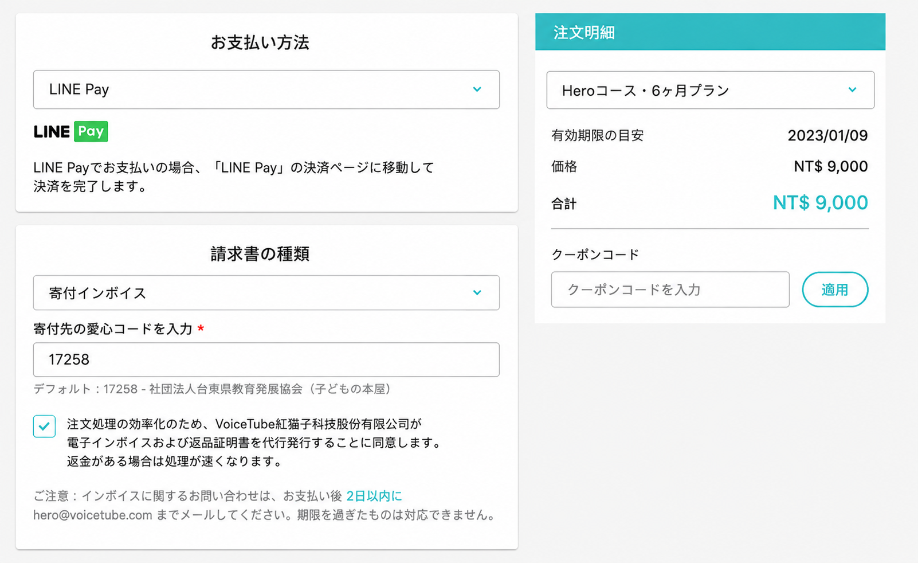Click the LINE Pay logo

[x=70, y=131]
